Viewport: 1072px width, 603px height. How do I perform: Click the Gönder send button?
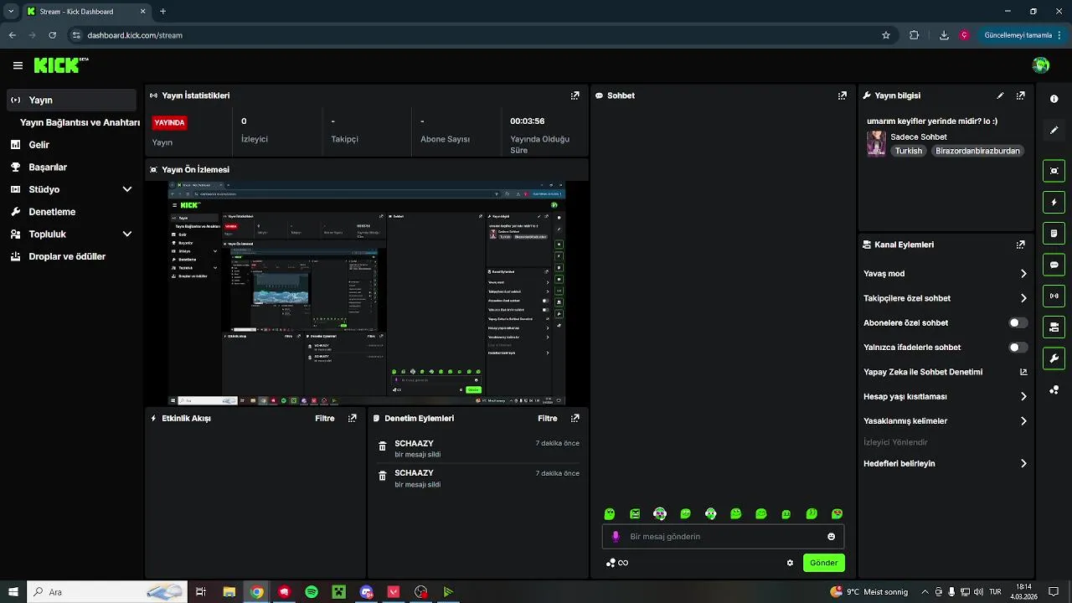823,563
